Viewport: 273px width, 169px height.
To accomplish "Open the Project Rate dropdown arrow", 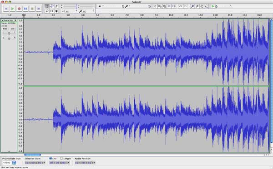I will coord(14,163).
